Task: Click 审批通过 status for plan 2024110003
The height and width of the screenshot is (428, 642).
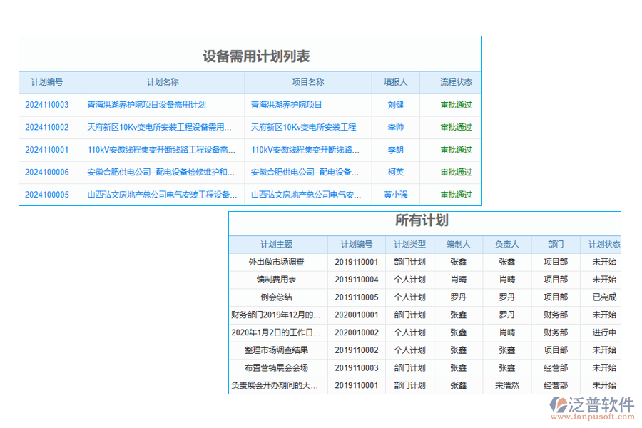Action: coord(457,105)
